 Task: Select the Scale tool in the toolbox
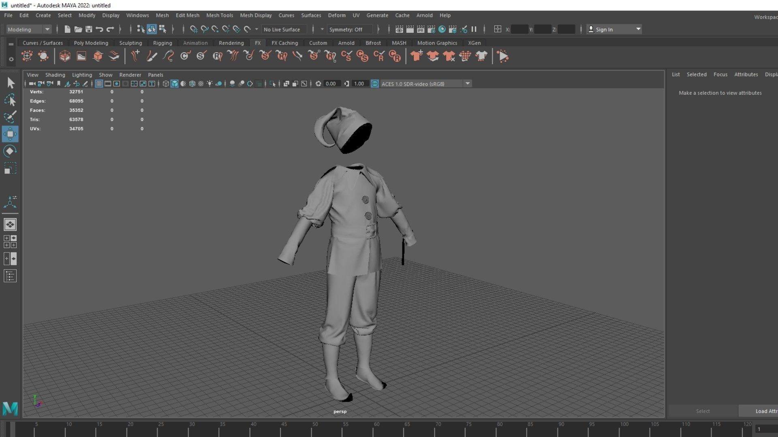tap(10, 168)
